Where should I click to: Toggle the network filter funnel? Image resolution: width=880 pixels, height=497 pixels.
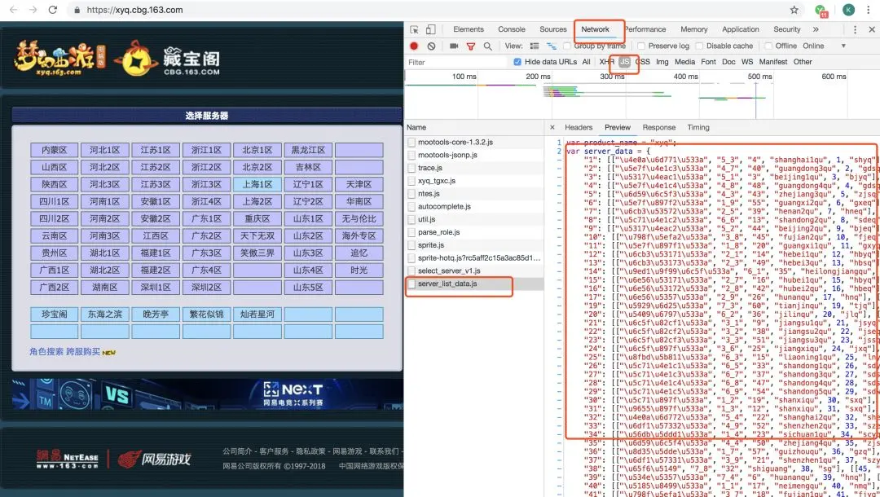[x=471, y=46]
